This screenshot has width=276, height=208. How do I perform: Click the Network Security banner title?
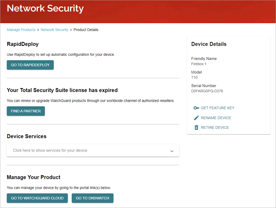(45, 9)
